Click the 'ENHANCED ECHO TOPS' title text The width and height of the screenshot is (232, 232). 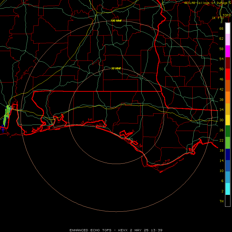point(90,230)
